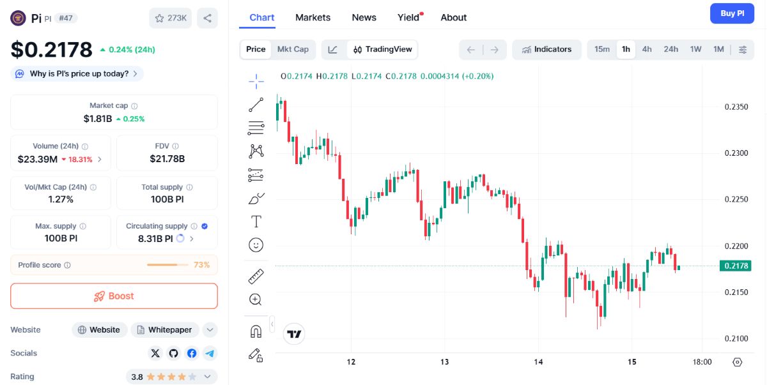Open the Whitepaper link
The height and width of the screenshot is (385, 767).
click(x=165, y=330)
